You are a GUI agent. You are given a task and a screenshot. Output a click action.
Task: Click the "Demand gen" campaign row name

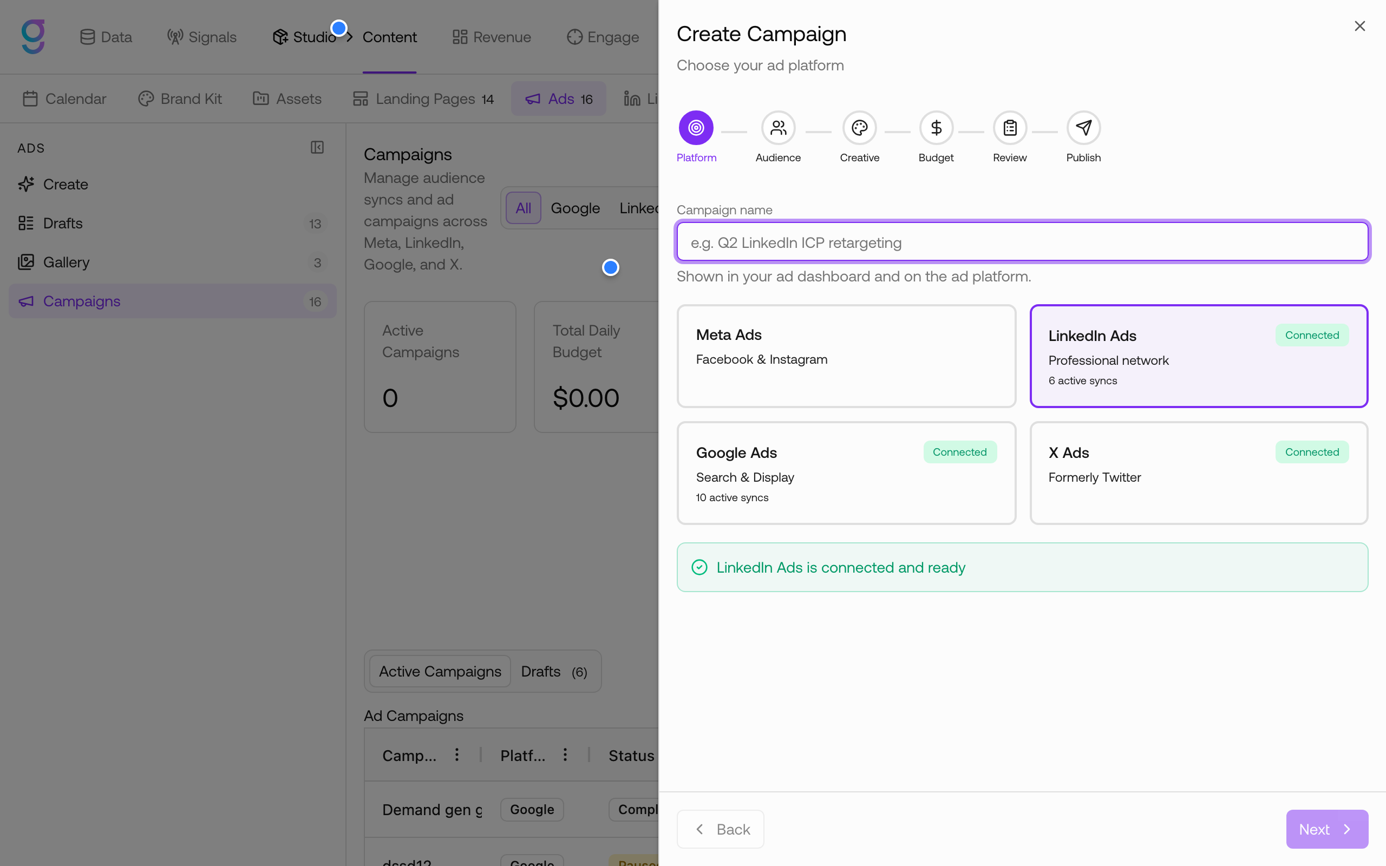pyautogui.click(x=433, y=809)
